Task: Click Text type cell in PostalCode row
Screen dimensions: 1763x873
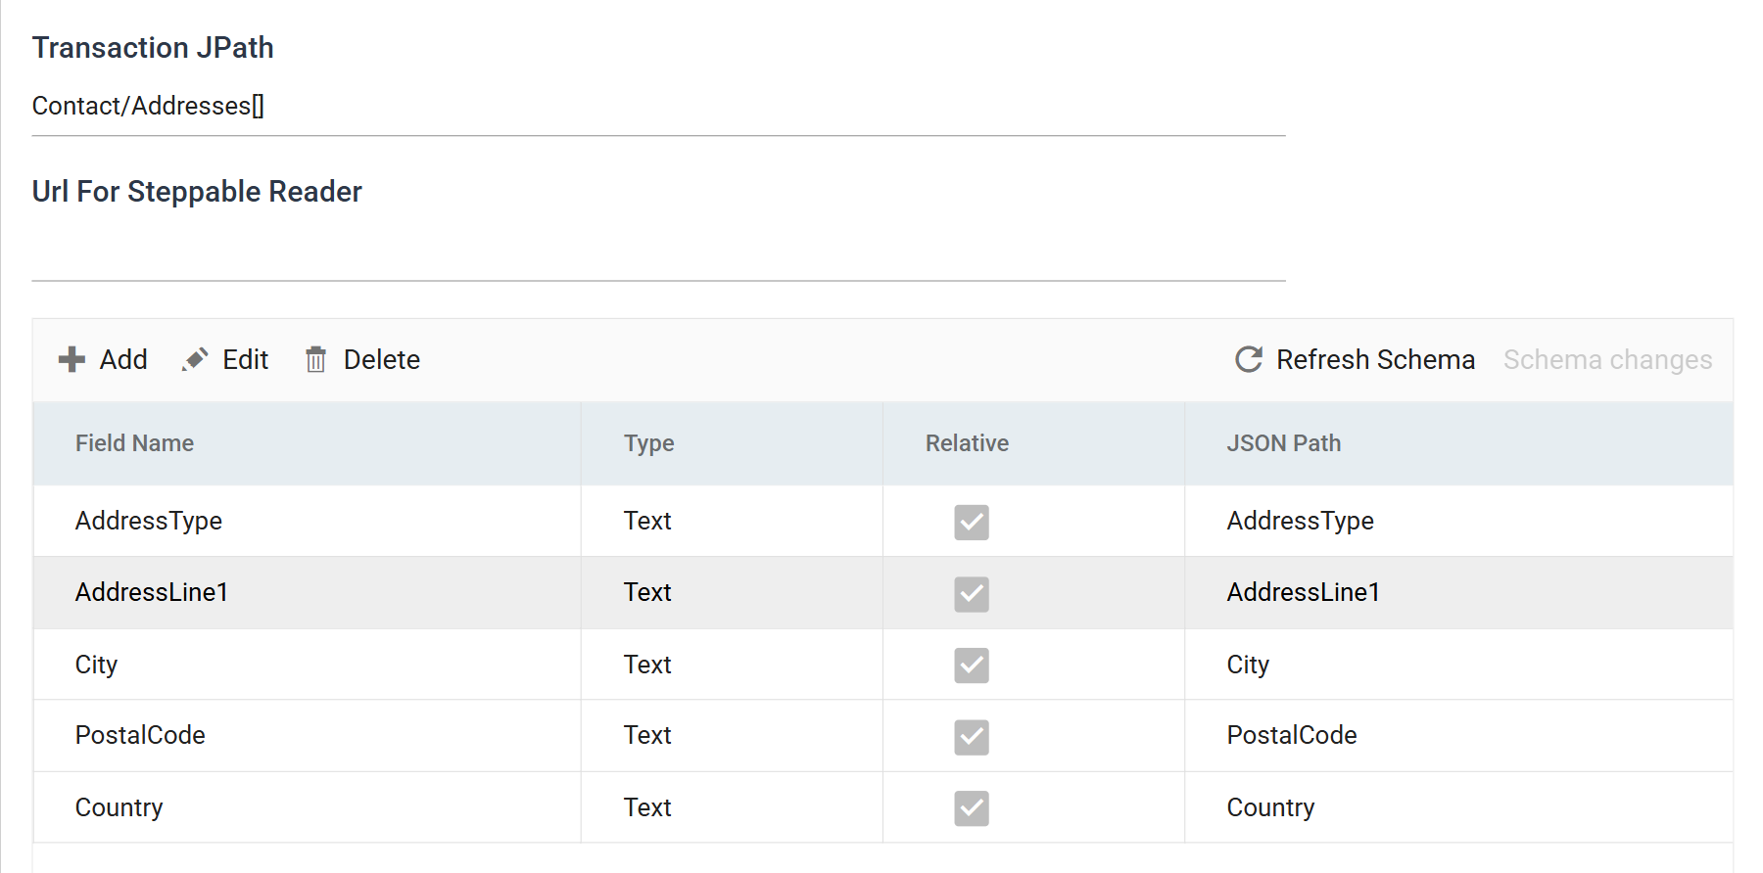Action: click(x=732, y=735)
